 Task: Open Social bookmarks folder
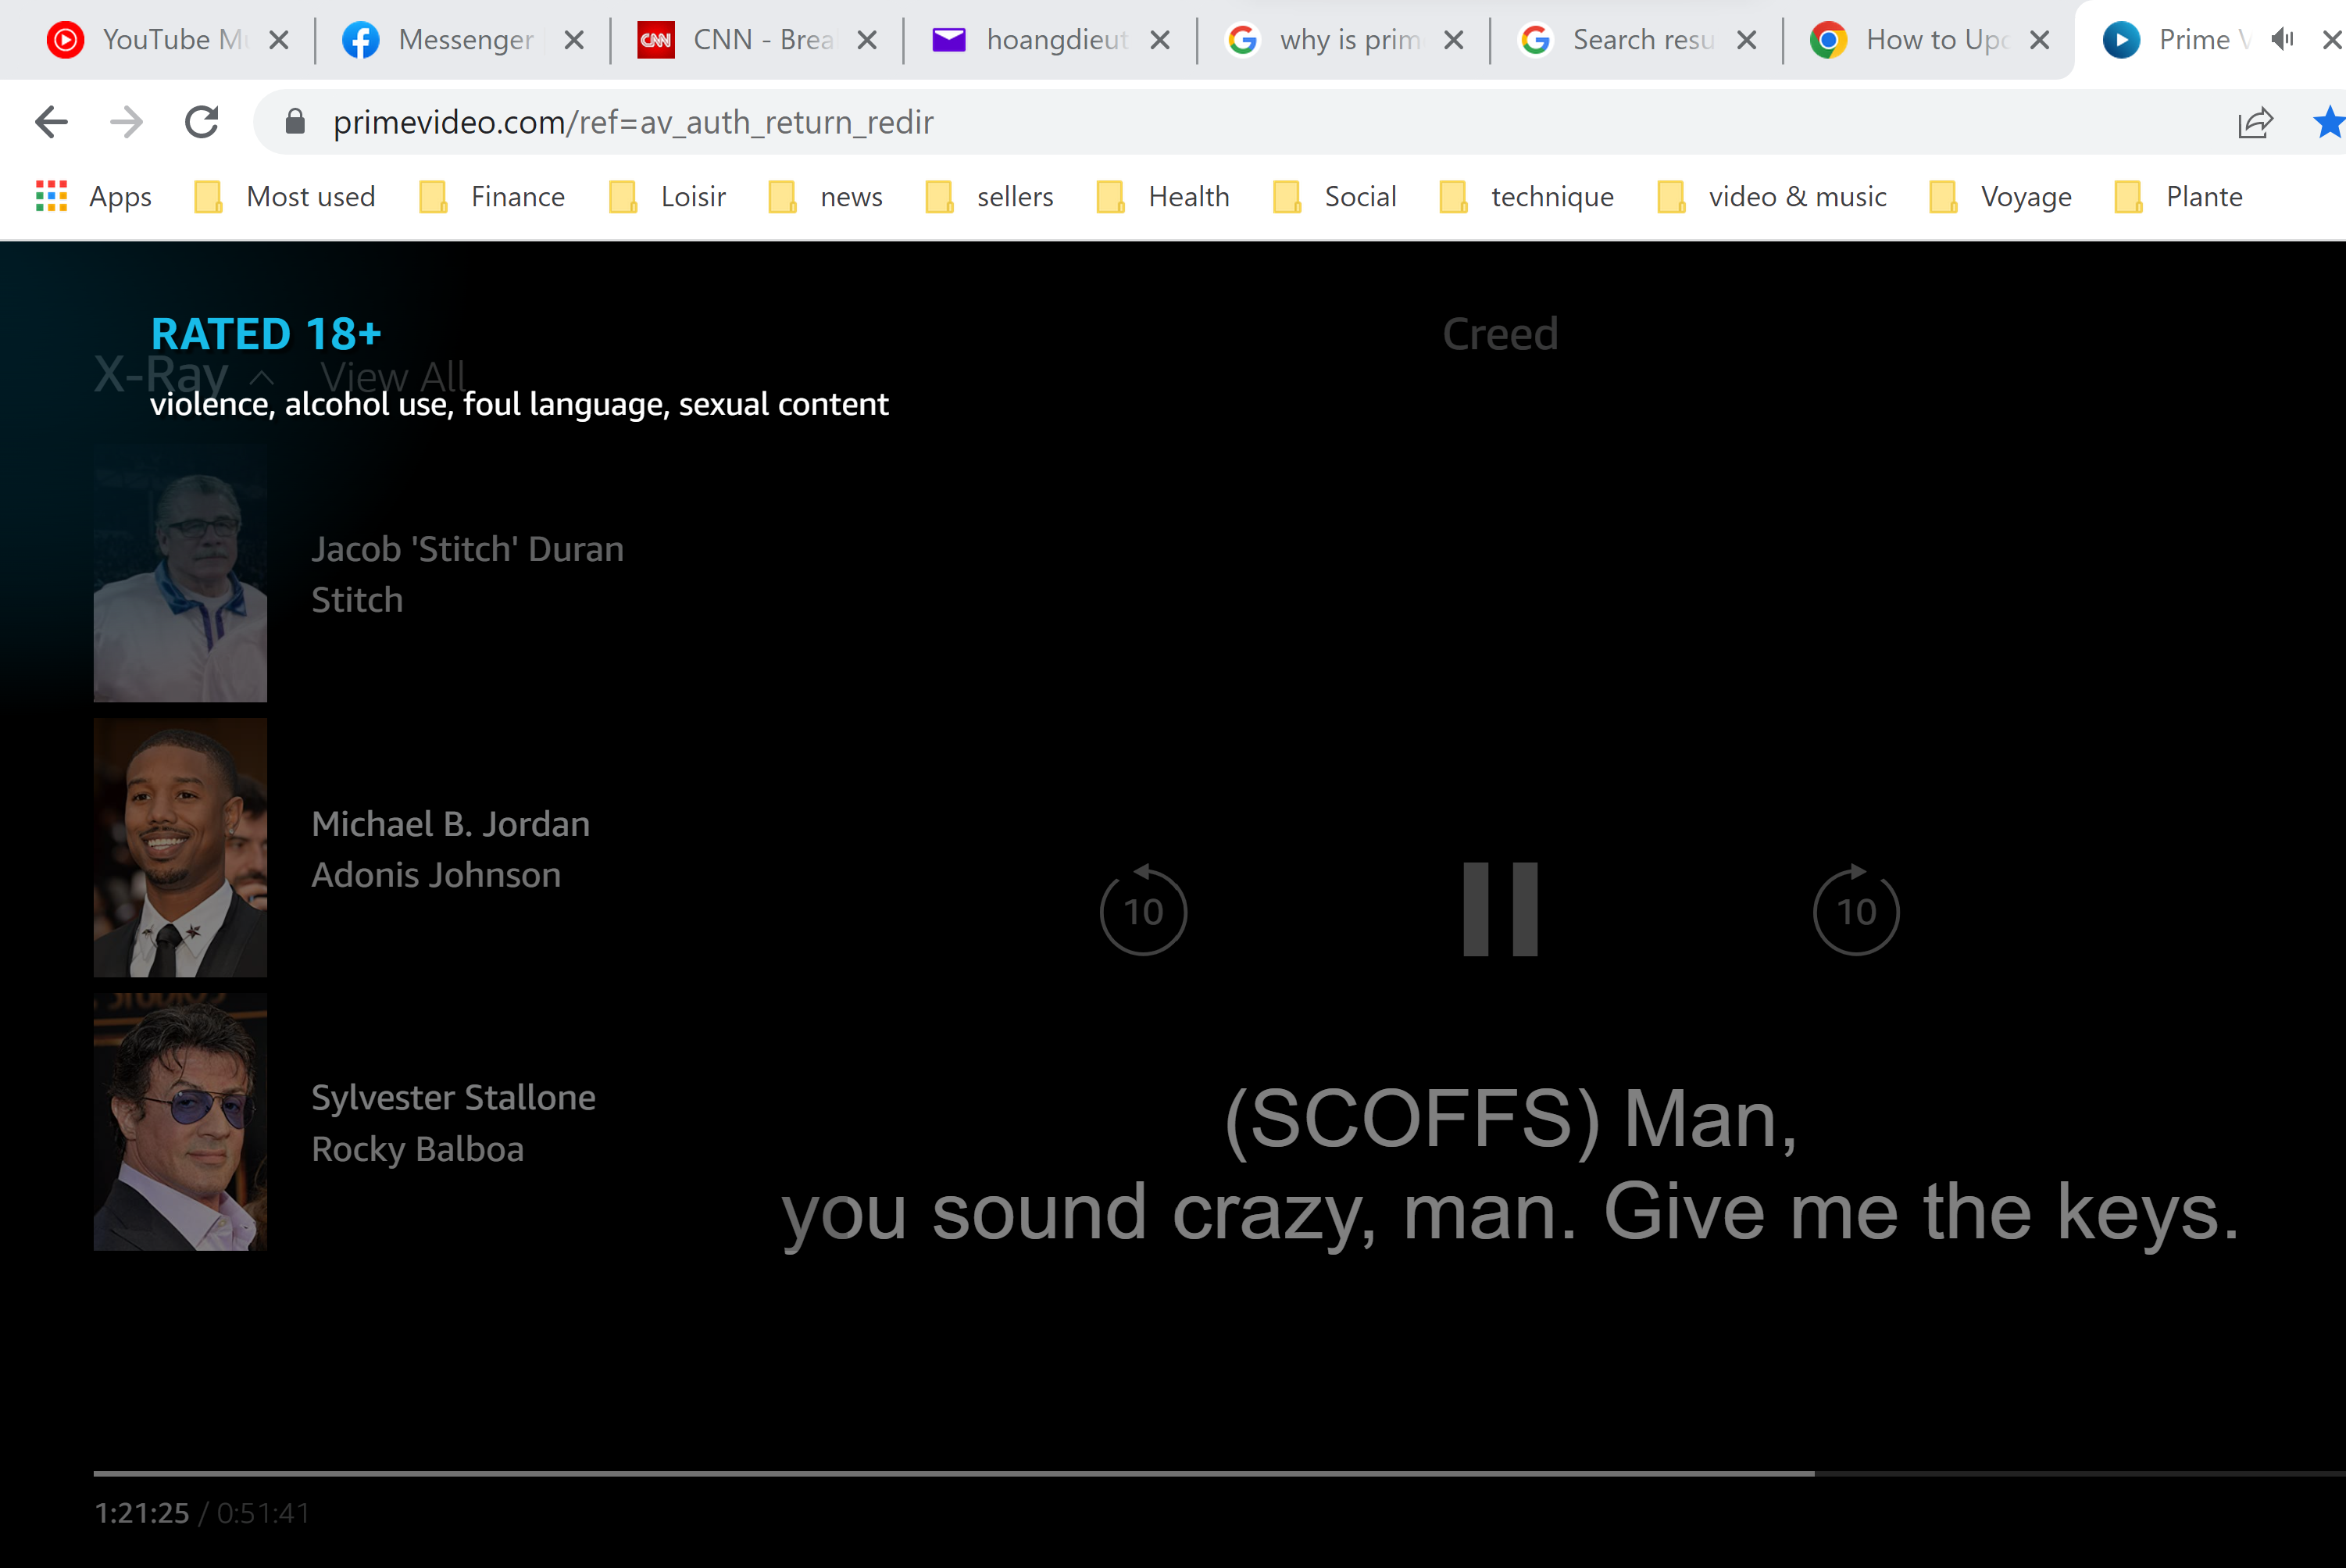click(1335, 196)
